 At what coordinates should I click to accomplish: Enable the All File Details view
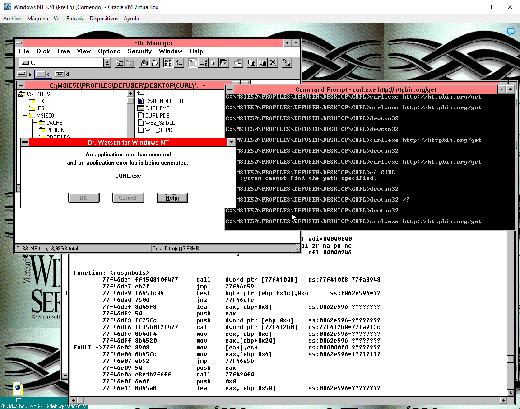[x=179, y=63]
